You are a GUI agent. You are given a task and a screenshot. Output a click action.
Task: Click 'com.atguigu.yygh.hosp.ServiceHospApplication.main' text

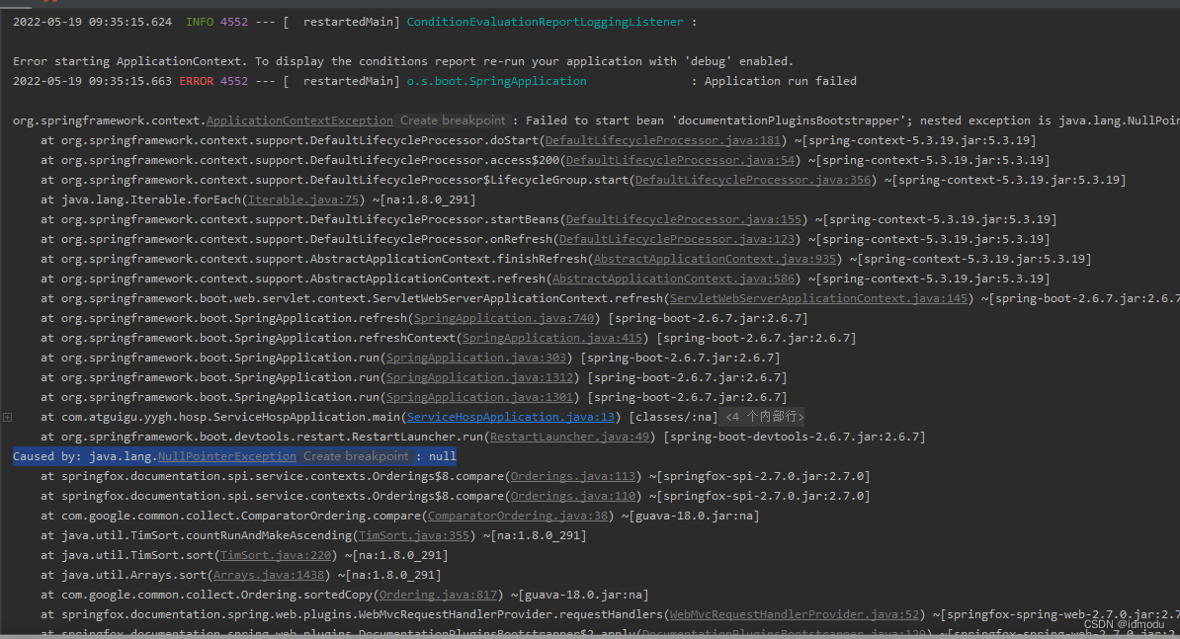[x=230, y=417]
